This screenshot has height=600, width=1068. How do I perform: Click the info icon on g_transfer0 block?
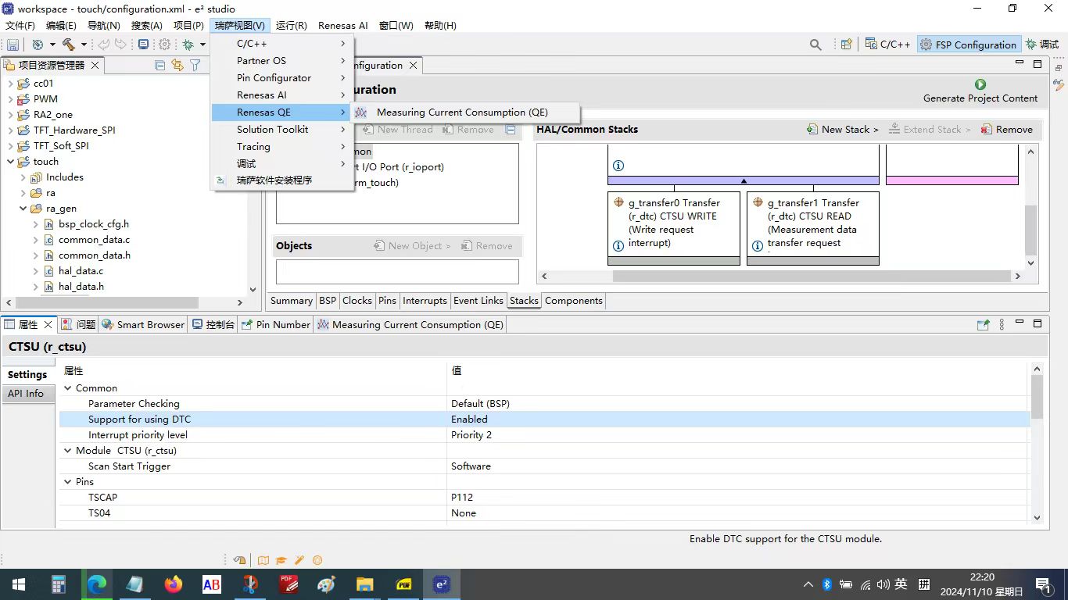click(x=618, y=245)
